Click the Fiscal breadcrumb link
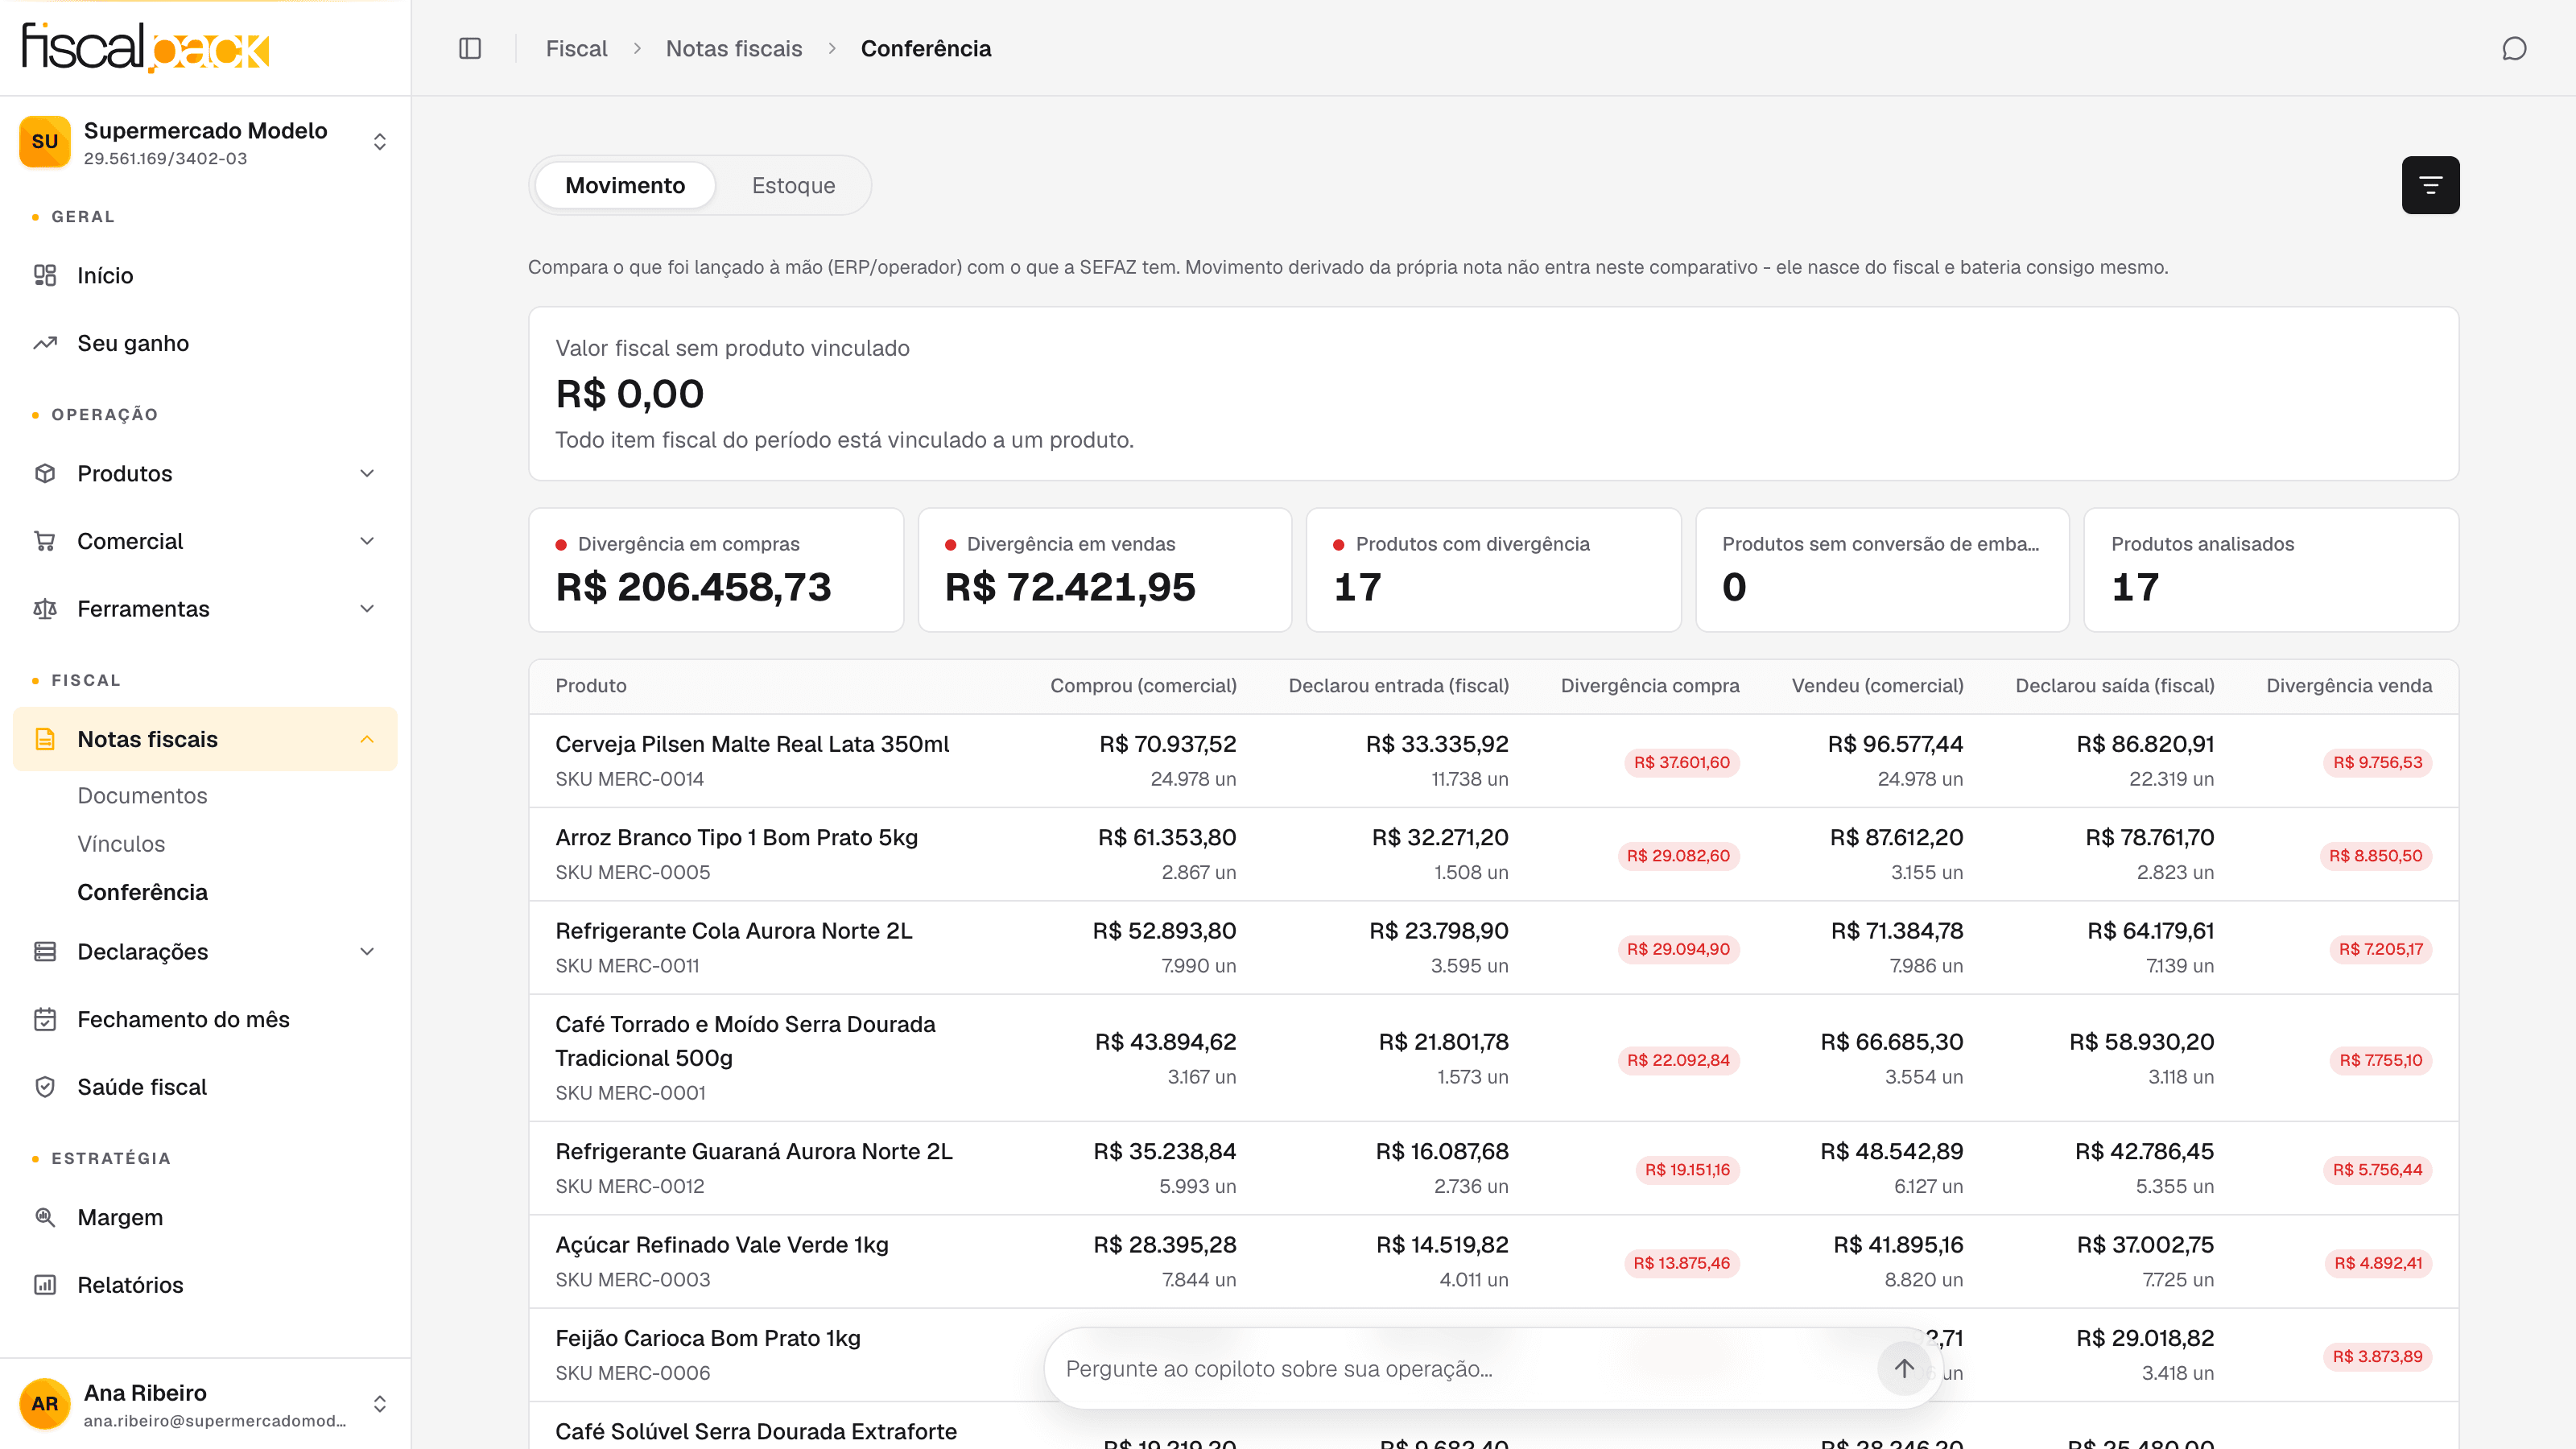Screen dimensions: 2576x1449 click(576, 48)
